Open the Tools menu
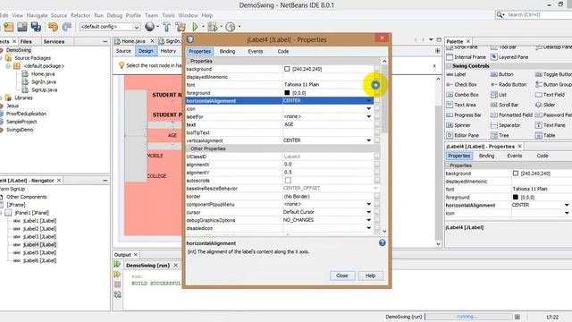 pyautogui.click(x=169, y=15)
